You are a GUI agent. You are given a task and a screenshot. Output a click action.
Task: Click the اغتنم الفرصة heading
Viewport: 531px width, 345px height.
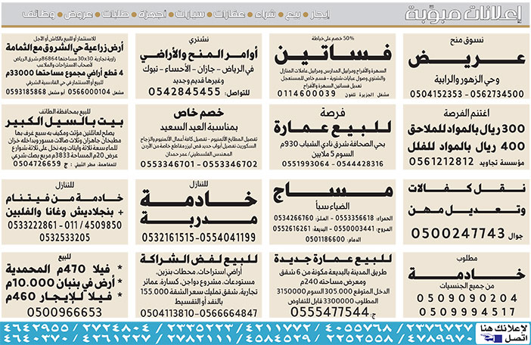(467, 113)
